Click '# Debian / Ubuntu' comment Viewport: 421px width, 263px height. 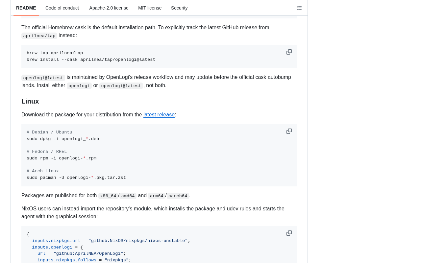pyautogui.click(x=49, y=132)
